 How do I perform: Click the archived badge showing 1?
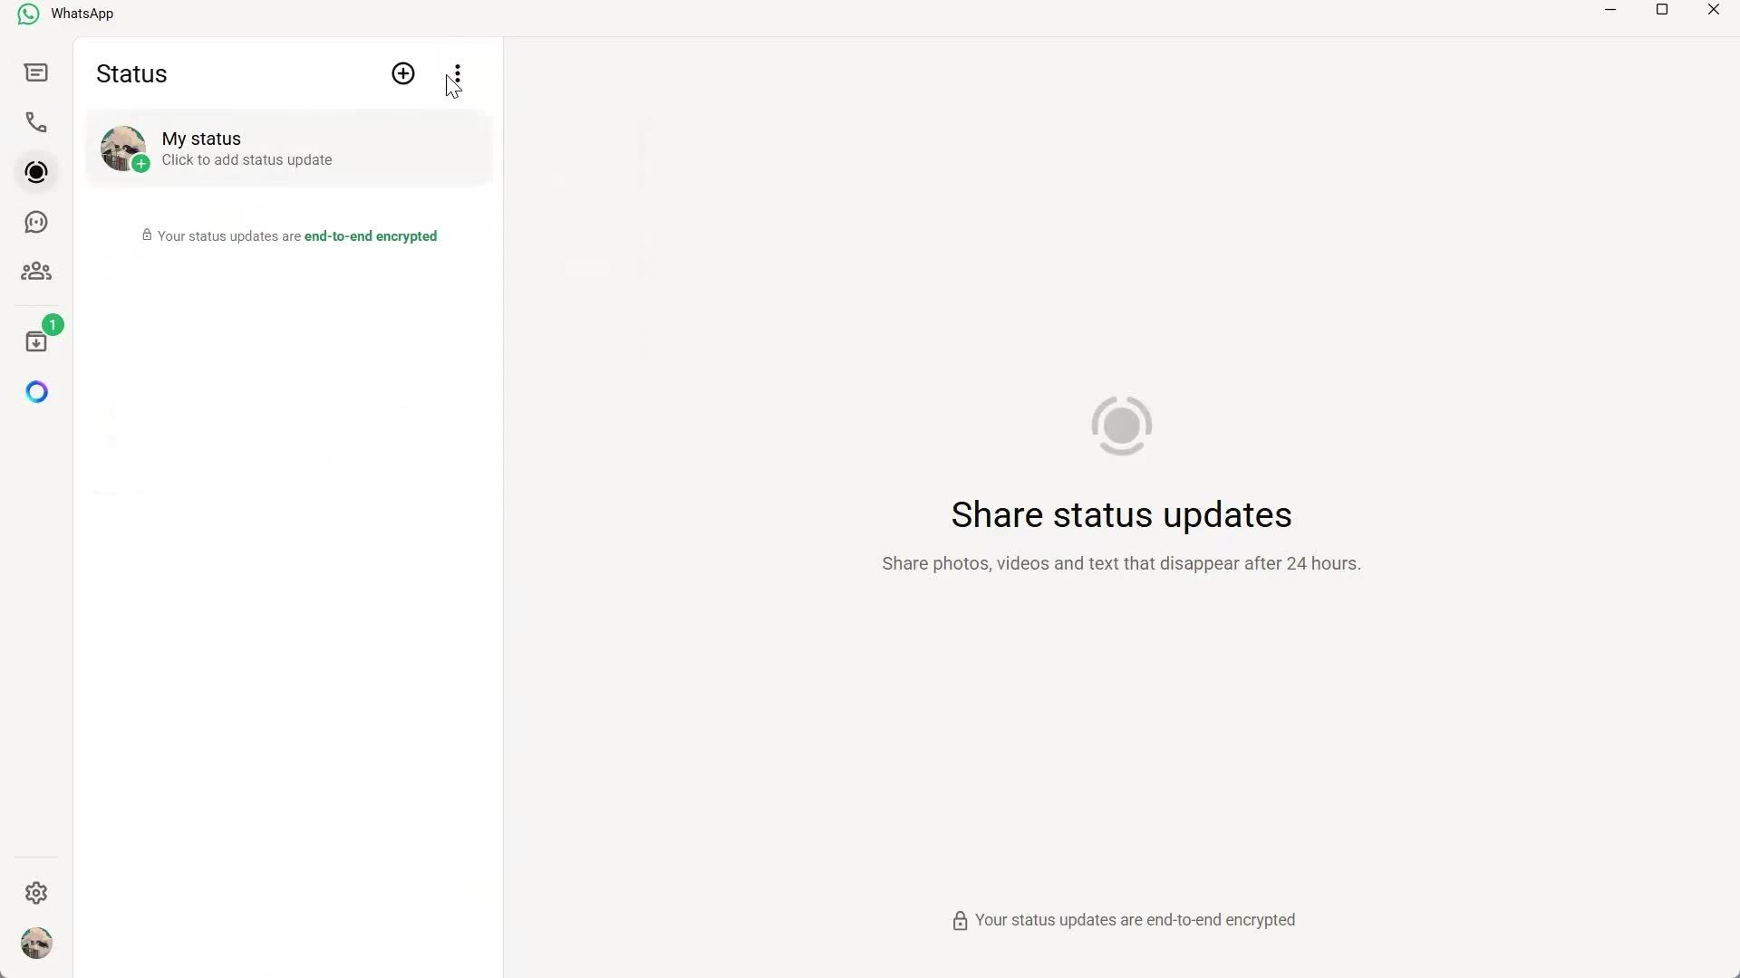coord(53,323)
